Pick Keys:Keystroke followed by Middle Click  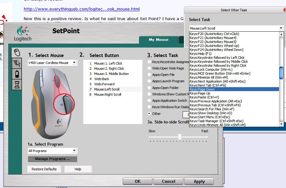click(x=234, y=62)
